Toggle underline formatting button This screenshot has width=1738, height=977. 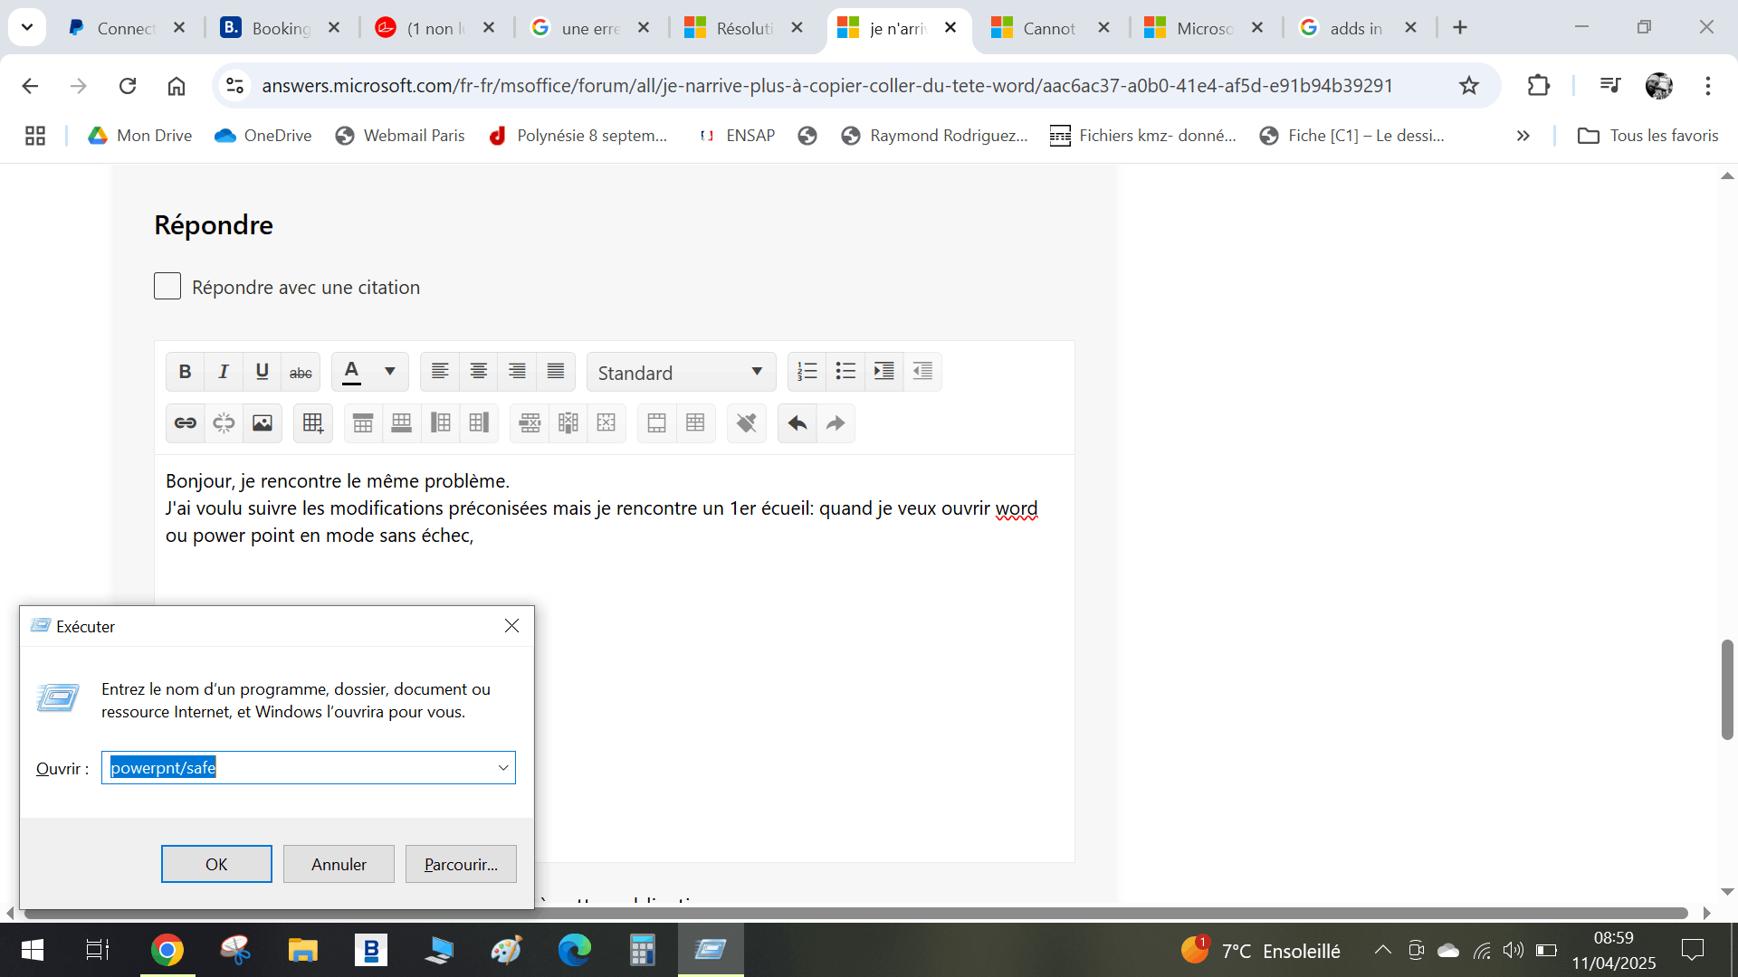tap(263, 372)
